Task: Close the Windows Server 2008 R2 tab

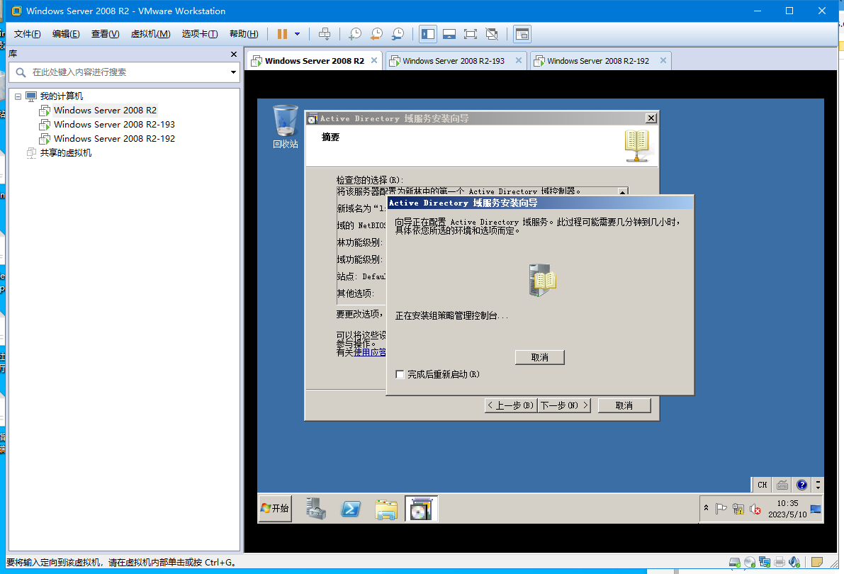Action: tap(374, 60)
